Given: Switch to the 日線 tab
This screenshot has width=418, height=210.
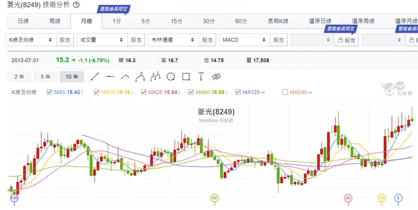Looking at the screenshot, I should click(23, 21).
